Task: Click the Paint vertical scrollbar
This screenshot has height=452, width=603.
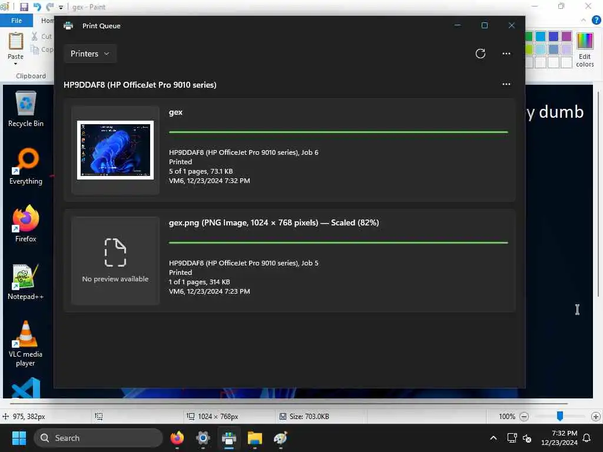Action: click(598, 194)
